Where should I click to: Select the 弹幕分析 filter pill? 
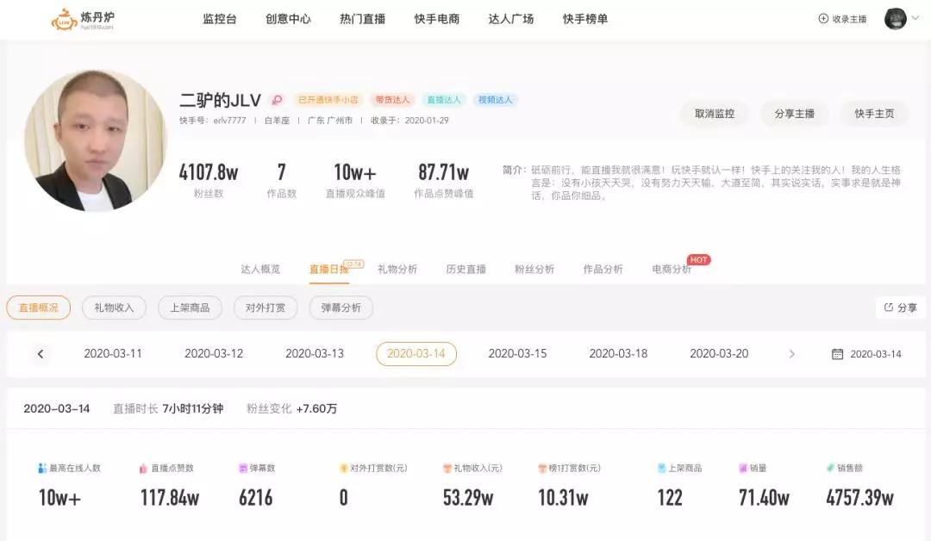pos(341,308)
